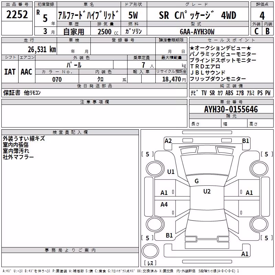Click SR in genuine equipment row
The image size is (275, 275).
tap(212, 93)
